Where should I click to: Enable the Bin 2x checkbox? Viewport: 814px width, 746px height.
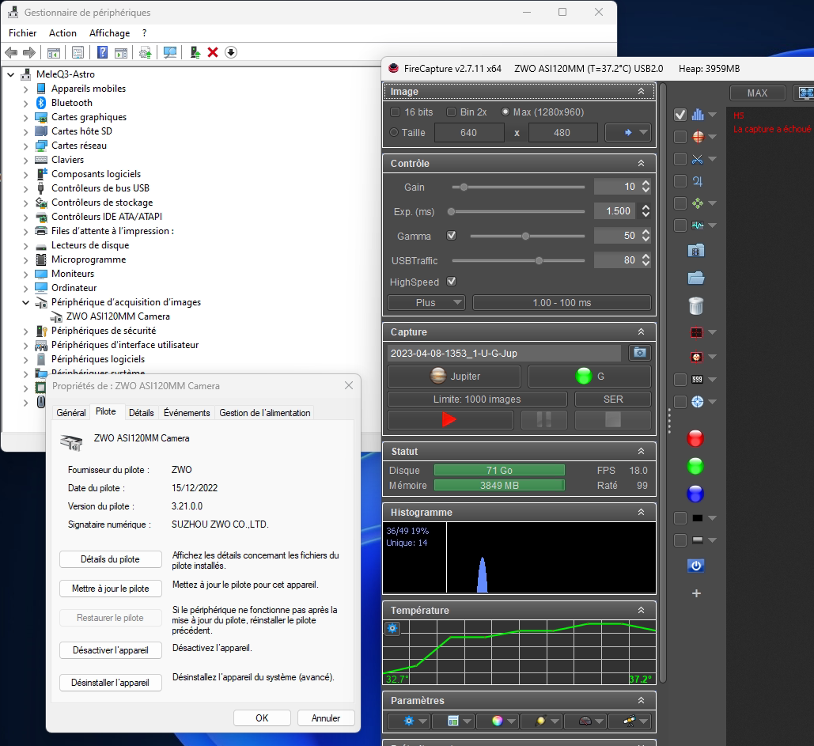tap(451, 112)
